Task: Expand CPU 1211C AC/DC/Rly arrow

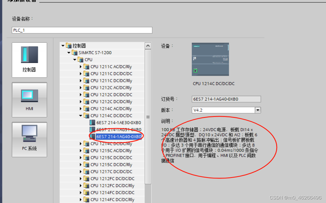Action: [81, 67]
